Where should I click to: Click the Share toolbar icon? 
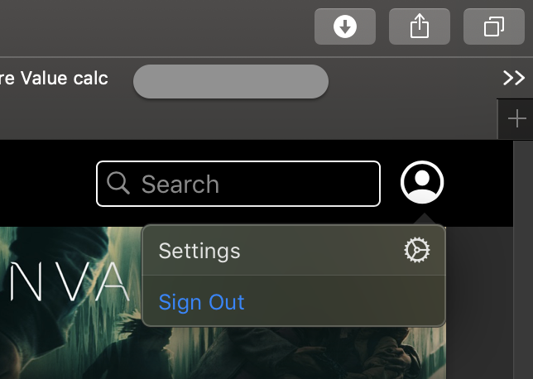tap(420, 26)
